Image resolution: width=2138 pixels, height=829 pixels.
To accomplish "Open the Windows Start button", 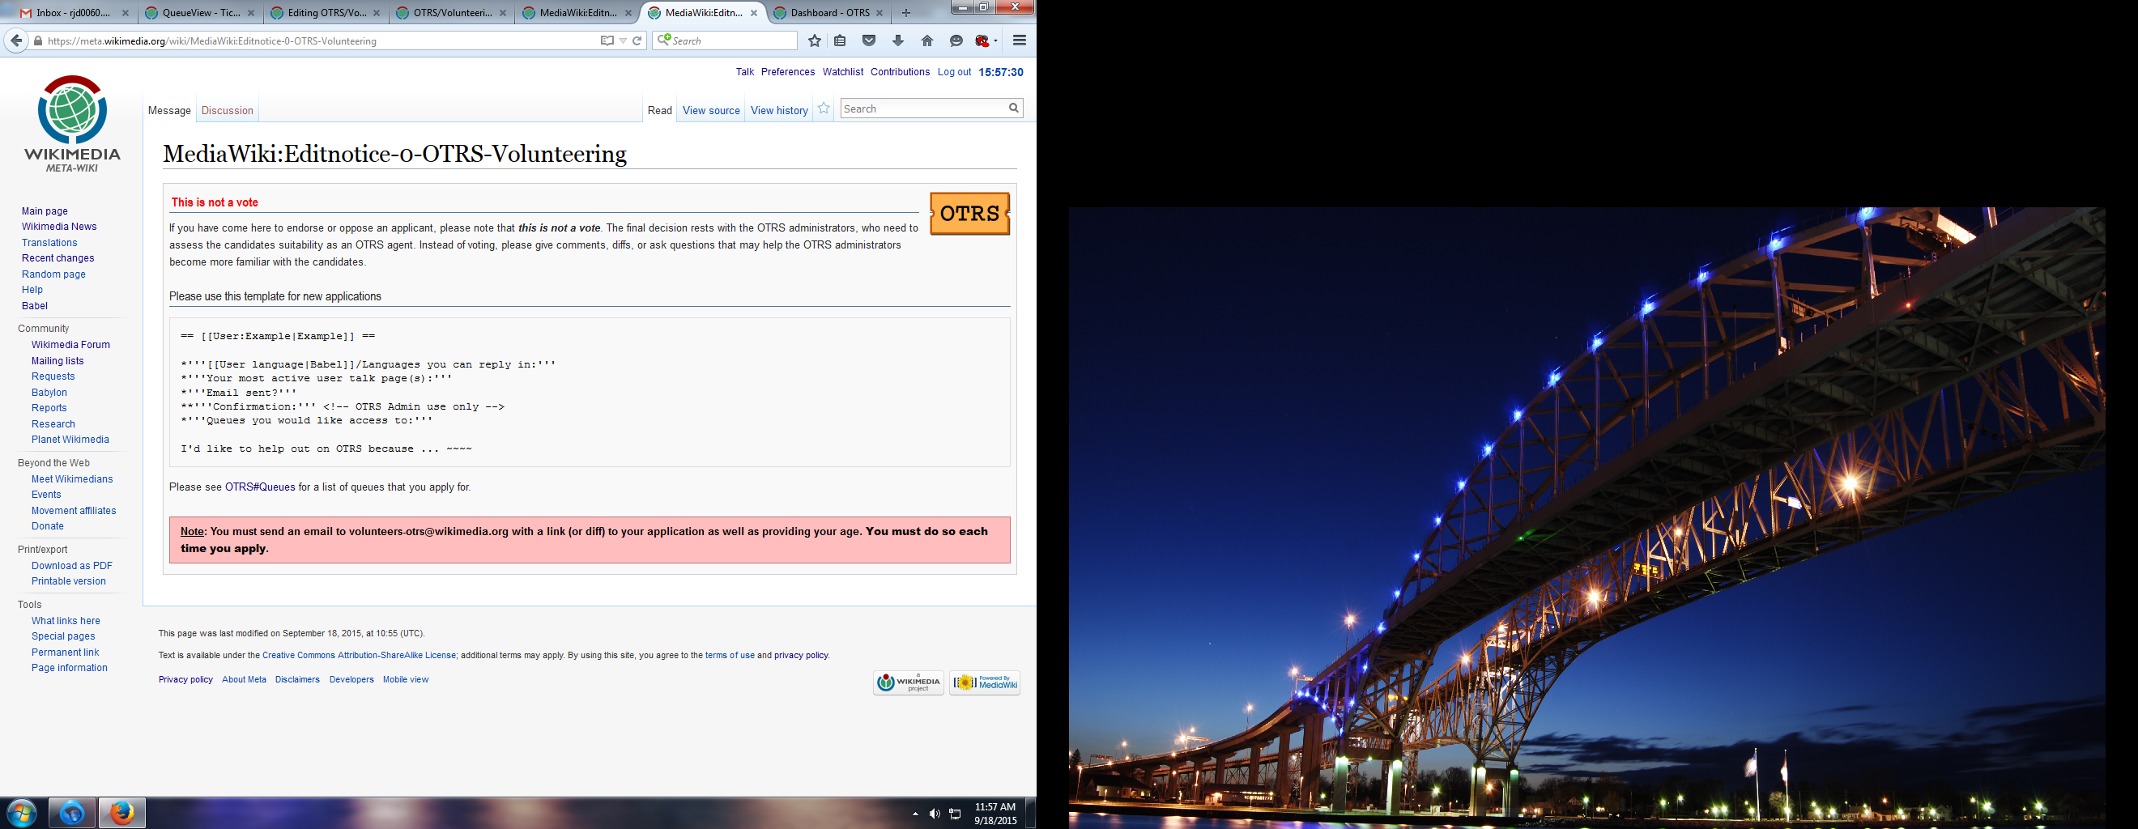I will 21,812.
